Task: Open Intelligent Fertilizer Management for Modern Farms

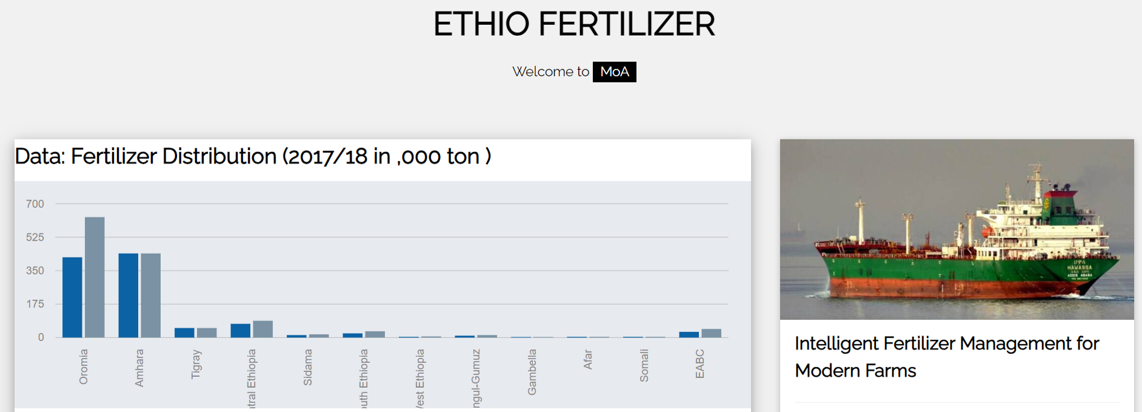Action: pyautogui.click(x=946, y=357)
